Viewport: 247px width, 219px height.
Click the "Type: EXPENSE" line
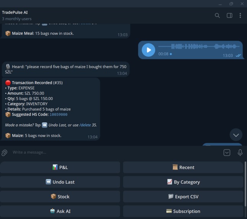pyautogui.click(x=19, y=88)
